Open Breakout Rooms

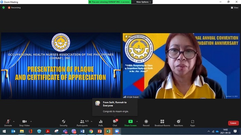tap(162, 123)
